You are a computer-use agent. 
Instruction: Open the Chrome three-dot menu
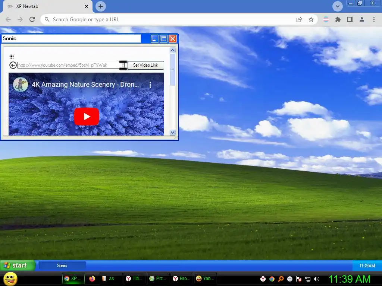pos(374,19)
